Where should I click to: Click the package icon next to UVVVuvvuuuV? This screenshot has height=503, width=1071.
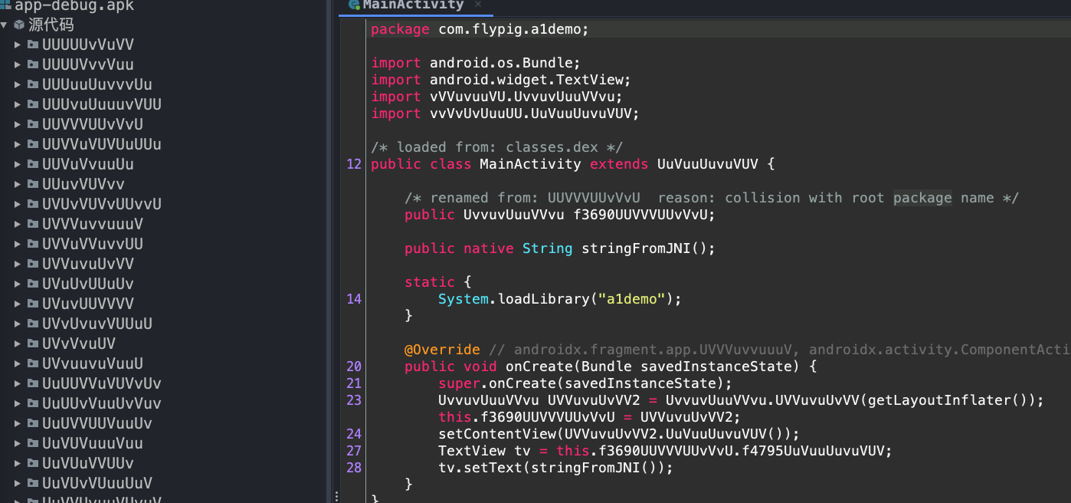pos(33,224)
